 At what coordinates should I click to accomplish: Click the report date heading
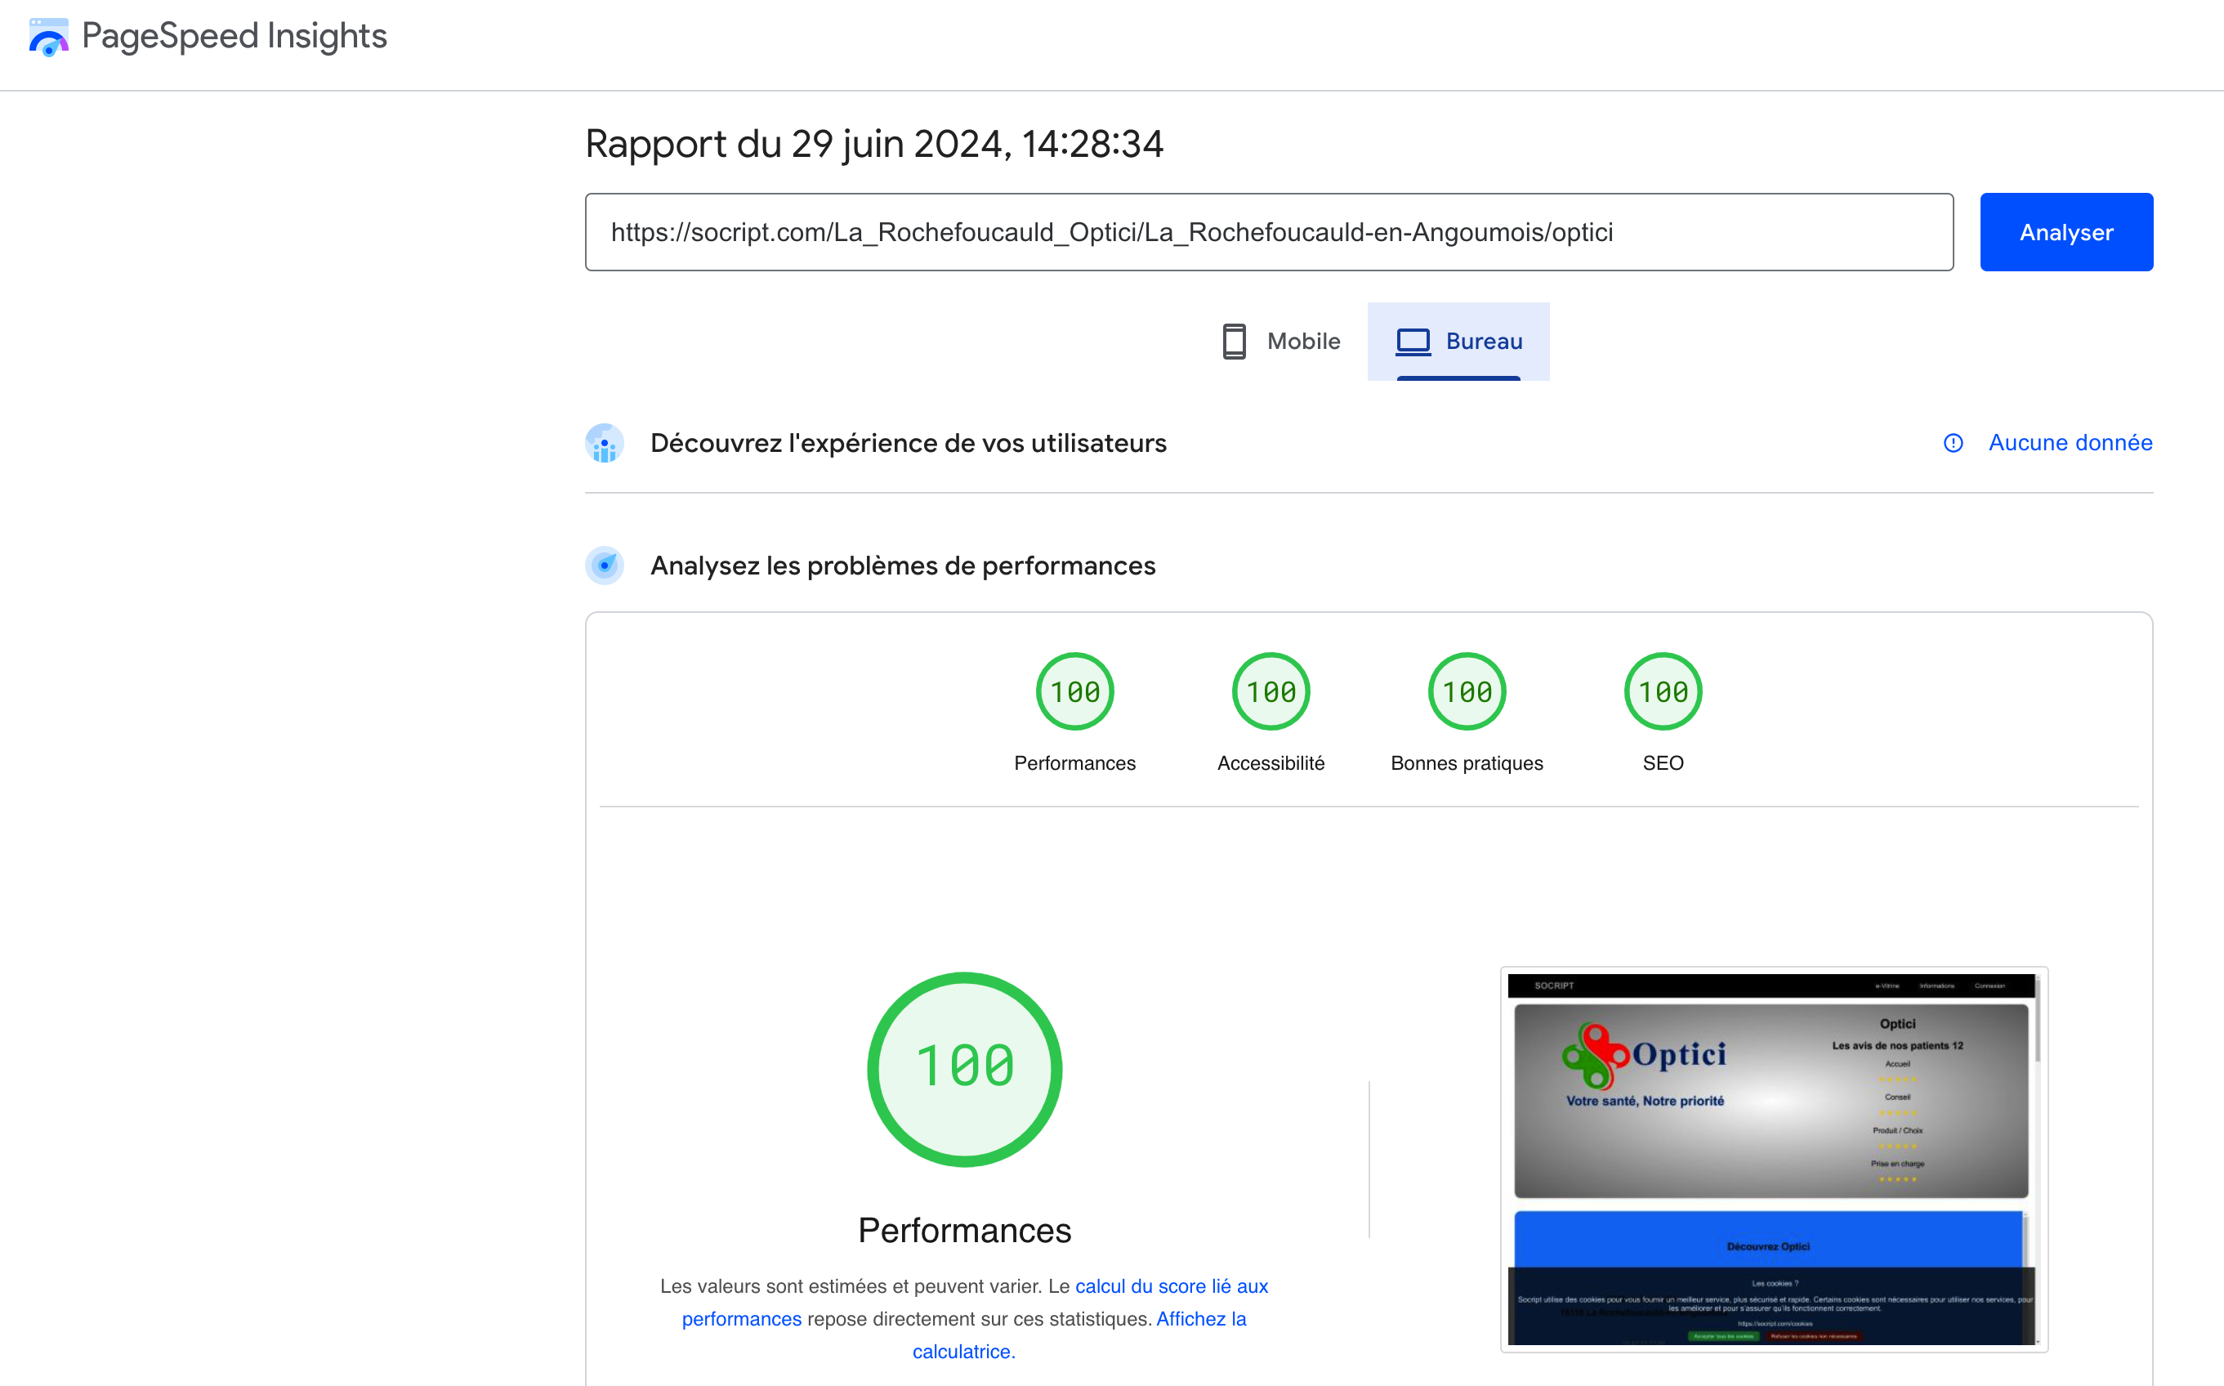(874, 144)
